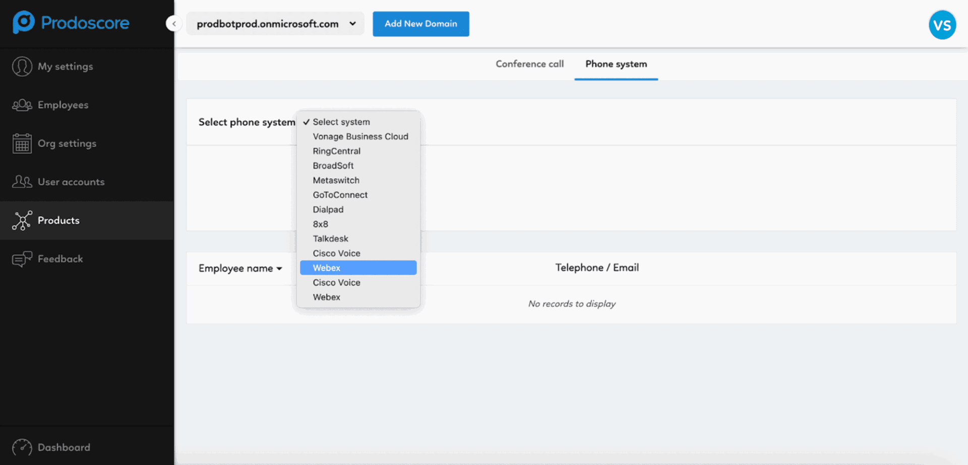The height and width of the screenshot is (465, 968).
Task: Click Add New Domain button
Action: click(x=421, y=24)
